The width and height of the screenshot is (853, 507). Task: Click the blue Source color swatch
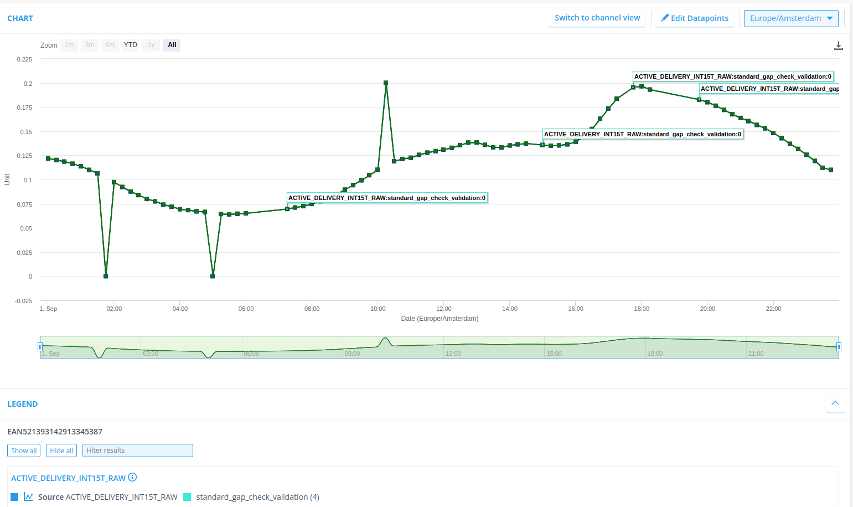(14, 497)
